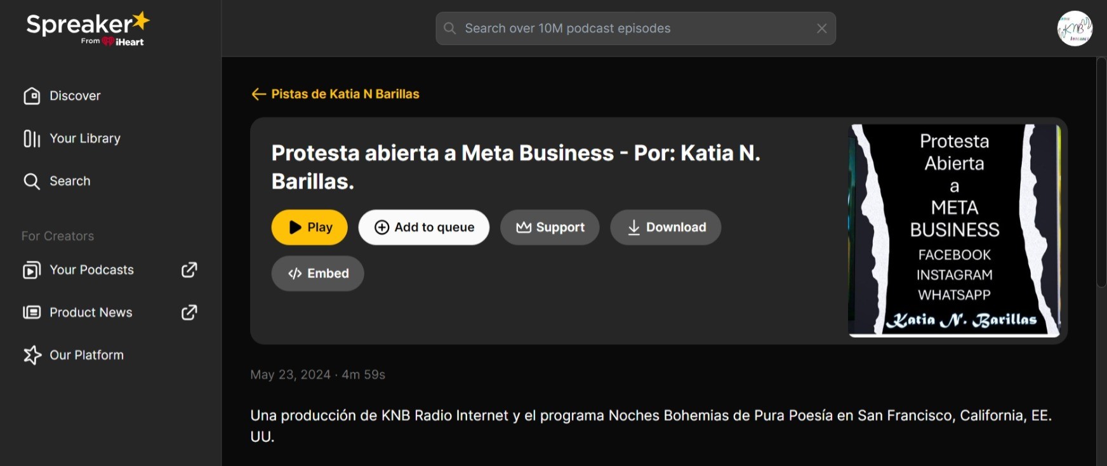Open the user profile avatar

pos(1075,29)
